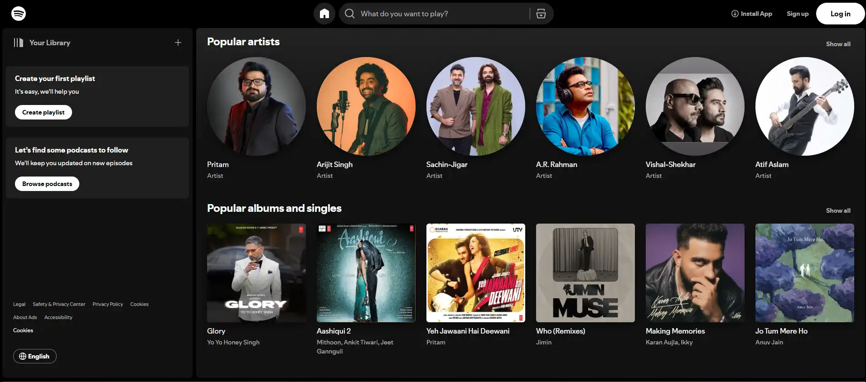The width and height of the screenshot is (866, 382).
Task: Open Cookies link beside Privacy Policy
Action: click(140, 304)
